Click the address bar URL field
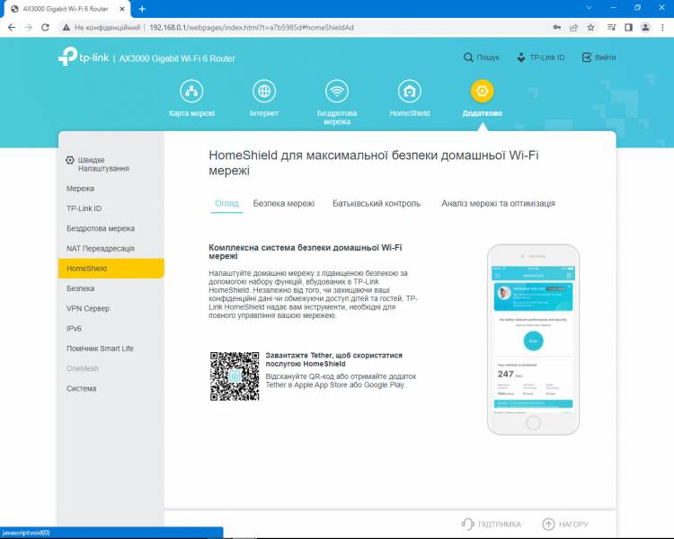The image size is (674, 539). [x=301, y=28]
